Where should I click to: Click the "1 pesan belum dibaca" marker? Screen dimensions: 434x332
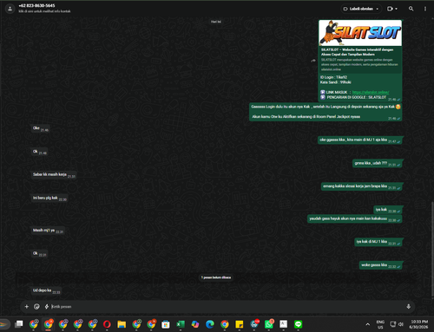(x=216, y=277)
